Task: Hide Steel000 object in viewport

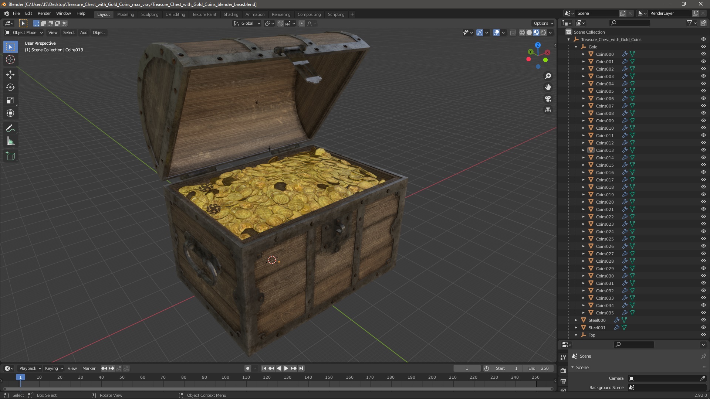Action: [x=703, y=320]
